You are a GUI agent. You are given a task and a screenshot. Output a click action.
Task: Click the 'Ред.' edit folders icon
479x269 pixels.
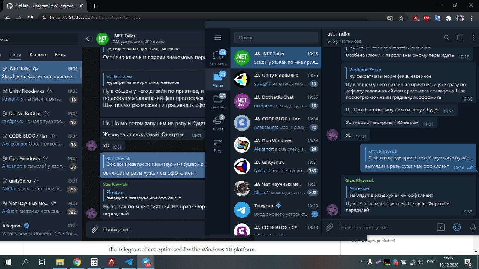tap(218, 145)
